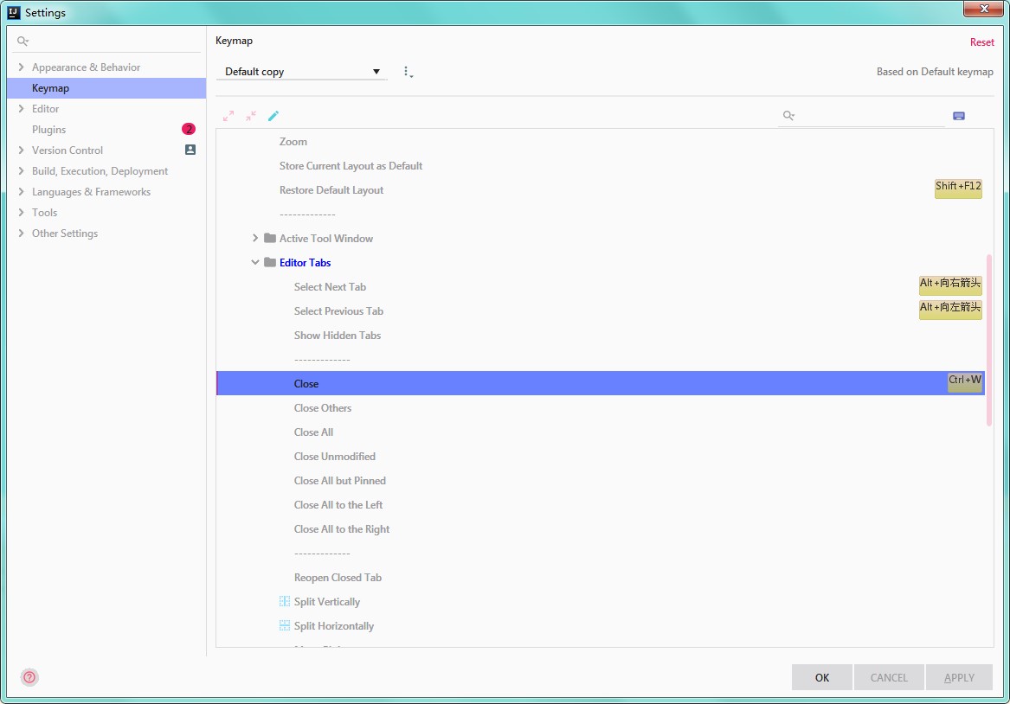Expand the Other Settings section
This screenshot has height=704, width=1010.
pyautogui.click(x=21, y=233)
